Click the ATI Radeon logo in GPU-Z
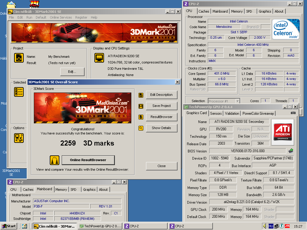 point(283,132)
